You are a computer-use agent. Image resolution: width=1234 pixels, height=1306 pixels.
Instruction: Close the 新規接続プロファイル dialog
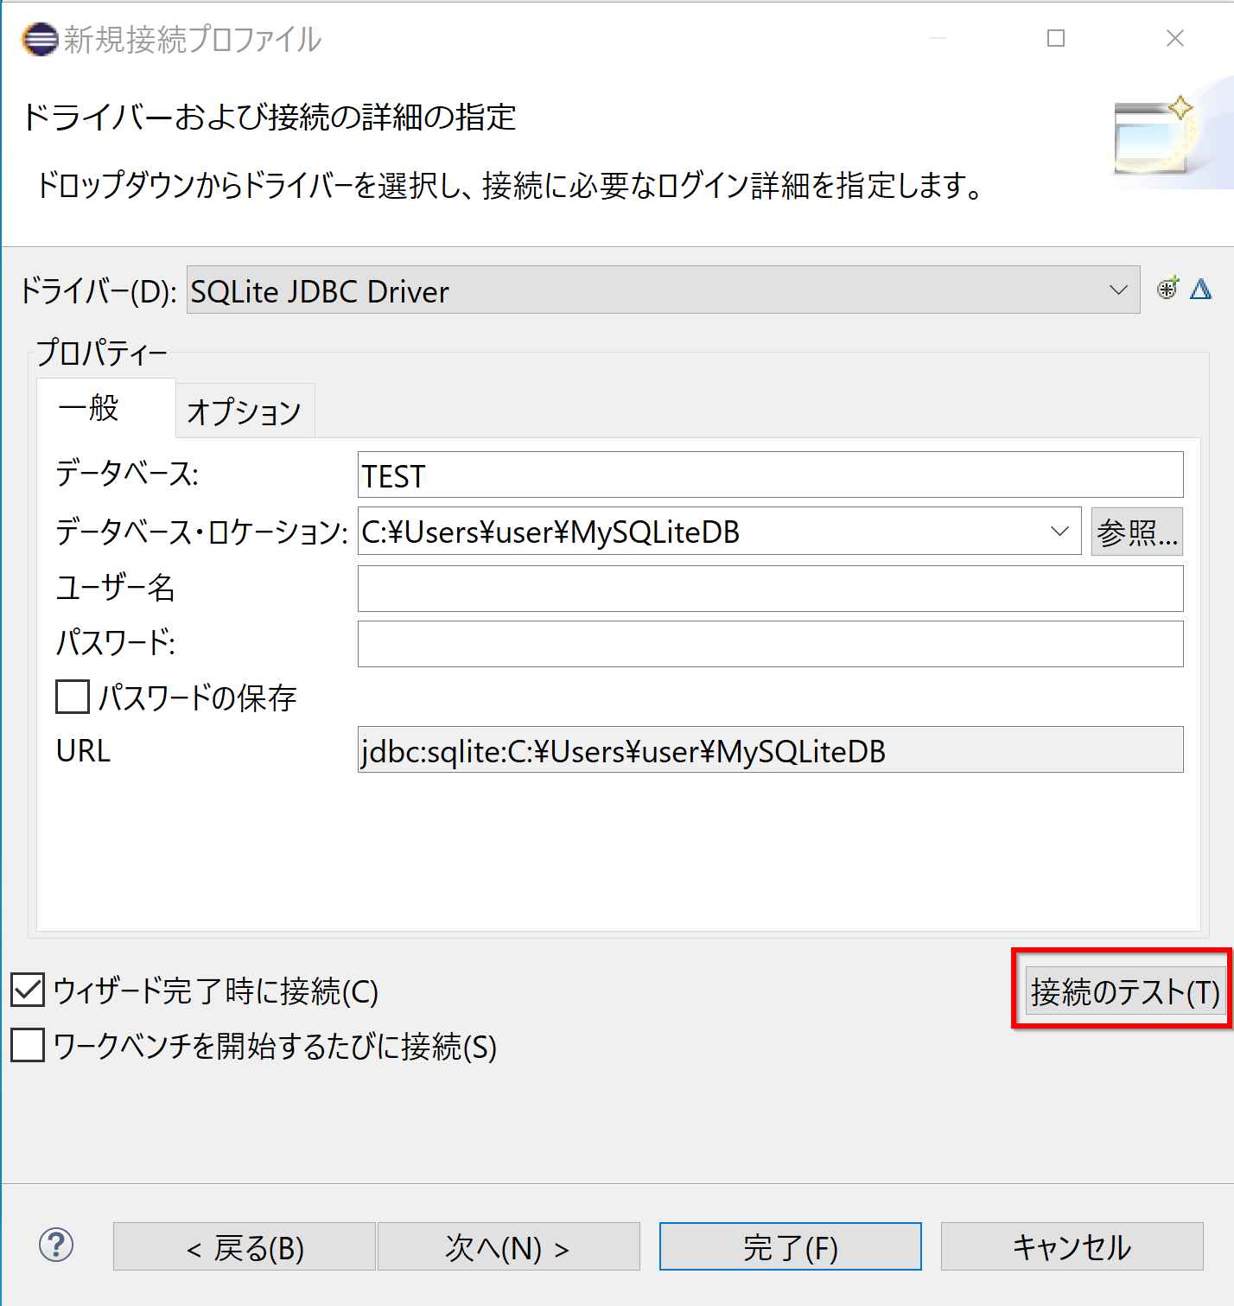pos(1174,38)
